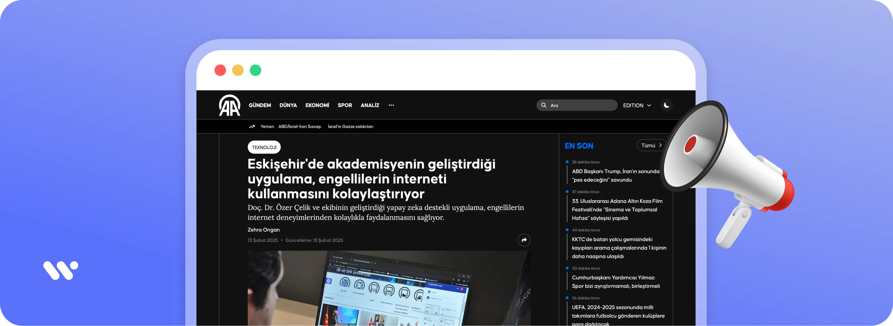Click the share arrow icon

coord(524,240)
